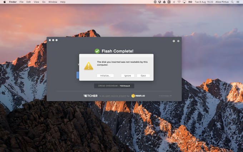Click the Initialize... button in disk dialog

point(105,76)
